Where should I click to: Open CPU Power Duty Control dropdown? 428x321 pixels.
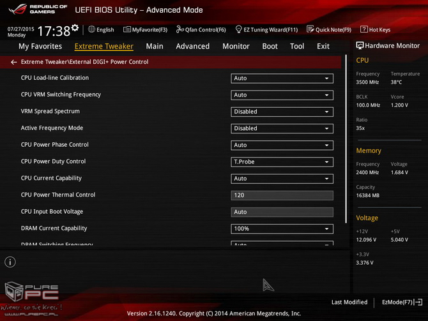coord(282,162)
